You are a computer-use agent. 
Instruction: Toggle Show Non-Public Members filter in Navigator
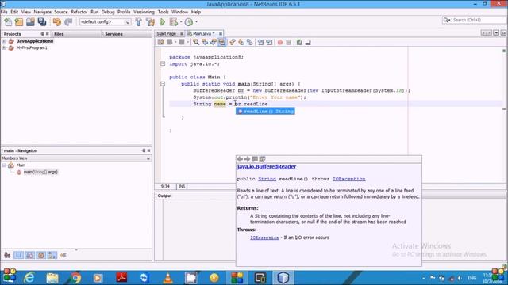40,255
